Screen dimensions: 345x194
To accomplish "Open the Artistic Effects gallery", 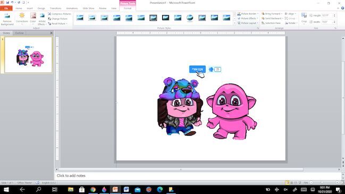I will [x=42, y=19].
